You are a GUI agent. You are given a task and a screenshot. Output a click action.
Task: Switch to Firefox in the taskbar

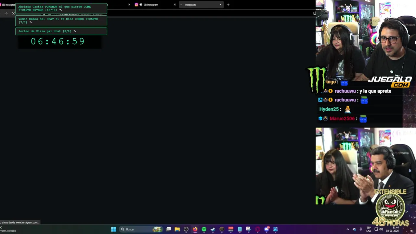pyautogui.click(x=195, y=229)
